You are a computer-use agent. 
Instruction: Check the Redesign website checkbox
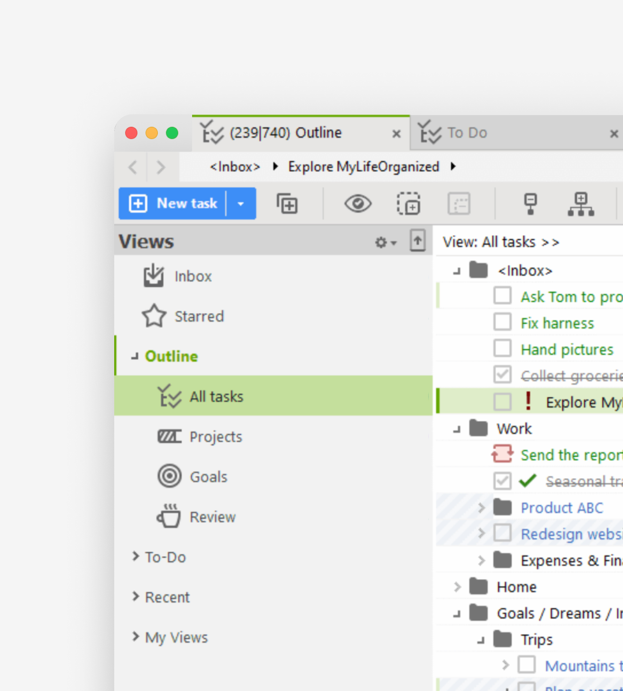[502, 532]
